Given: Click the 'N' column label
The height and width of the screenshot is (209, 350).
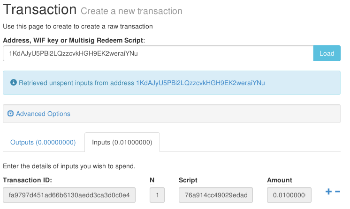Looking at the screenshot, I should coord(152,180).
